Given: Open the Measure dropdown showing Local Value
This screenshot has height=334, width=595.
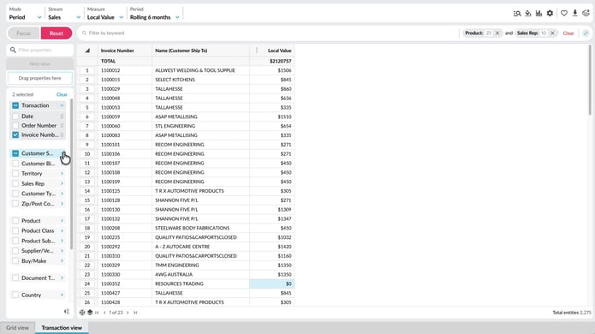Looking at the screenshot, I should [x=105, y=14].
